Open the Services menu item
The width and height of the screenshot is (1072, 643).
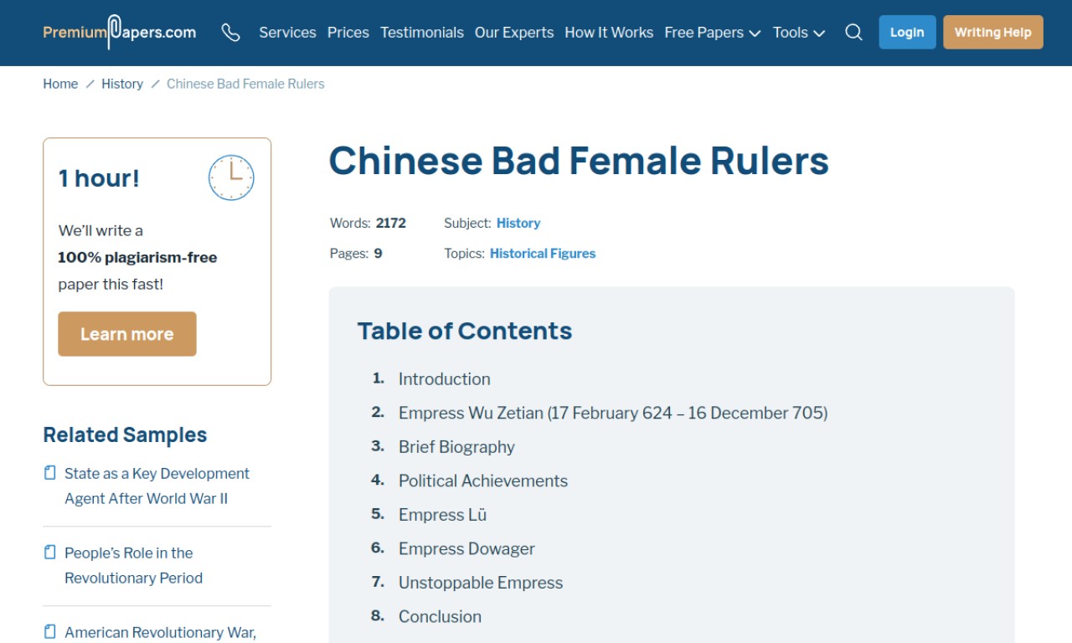pyautogui.click(x=287, y=33)
